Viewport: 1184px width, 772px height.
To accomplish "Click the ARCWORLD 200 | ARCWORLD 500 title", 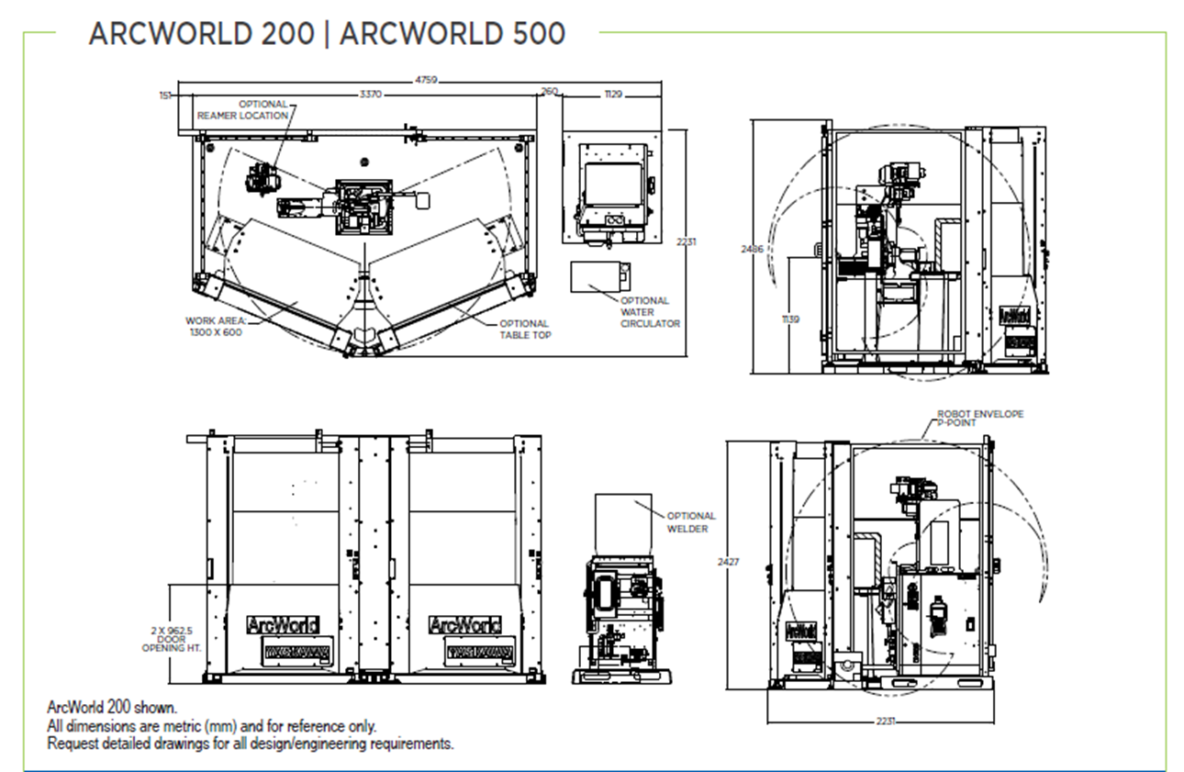I will 327,34.
